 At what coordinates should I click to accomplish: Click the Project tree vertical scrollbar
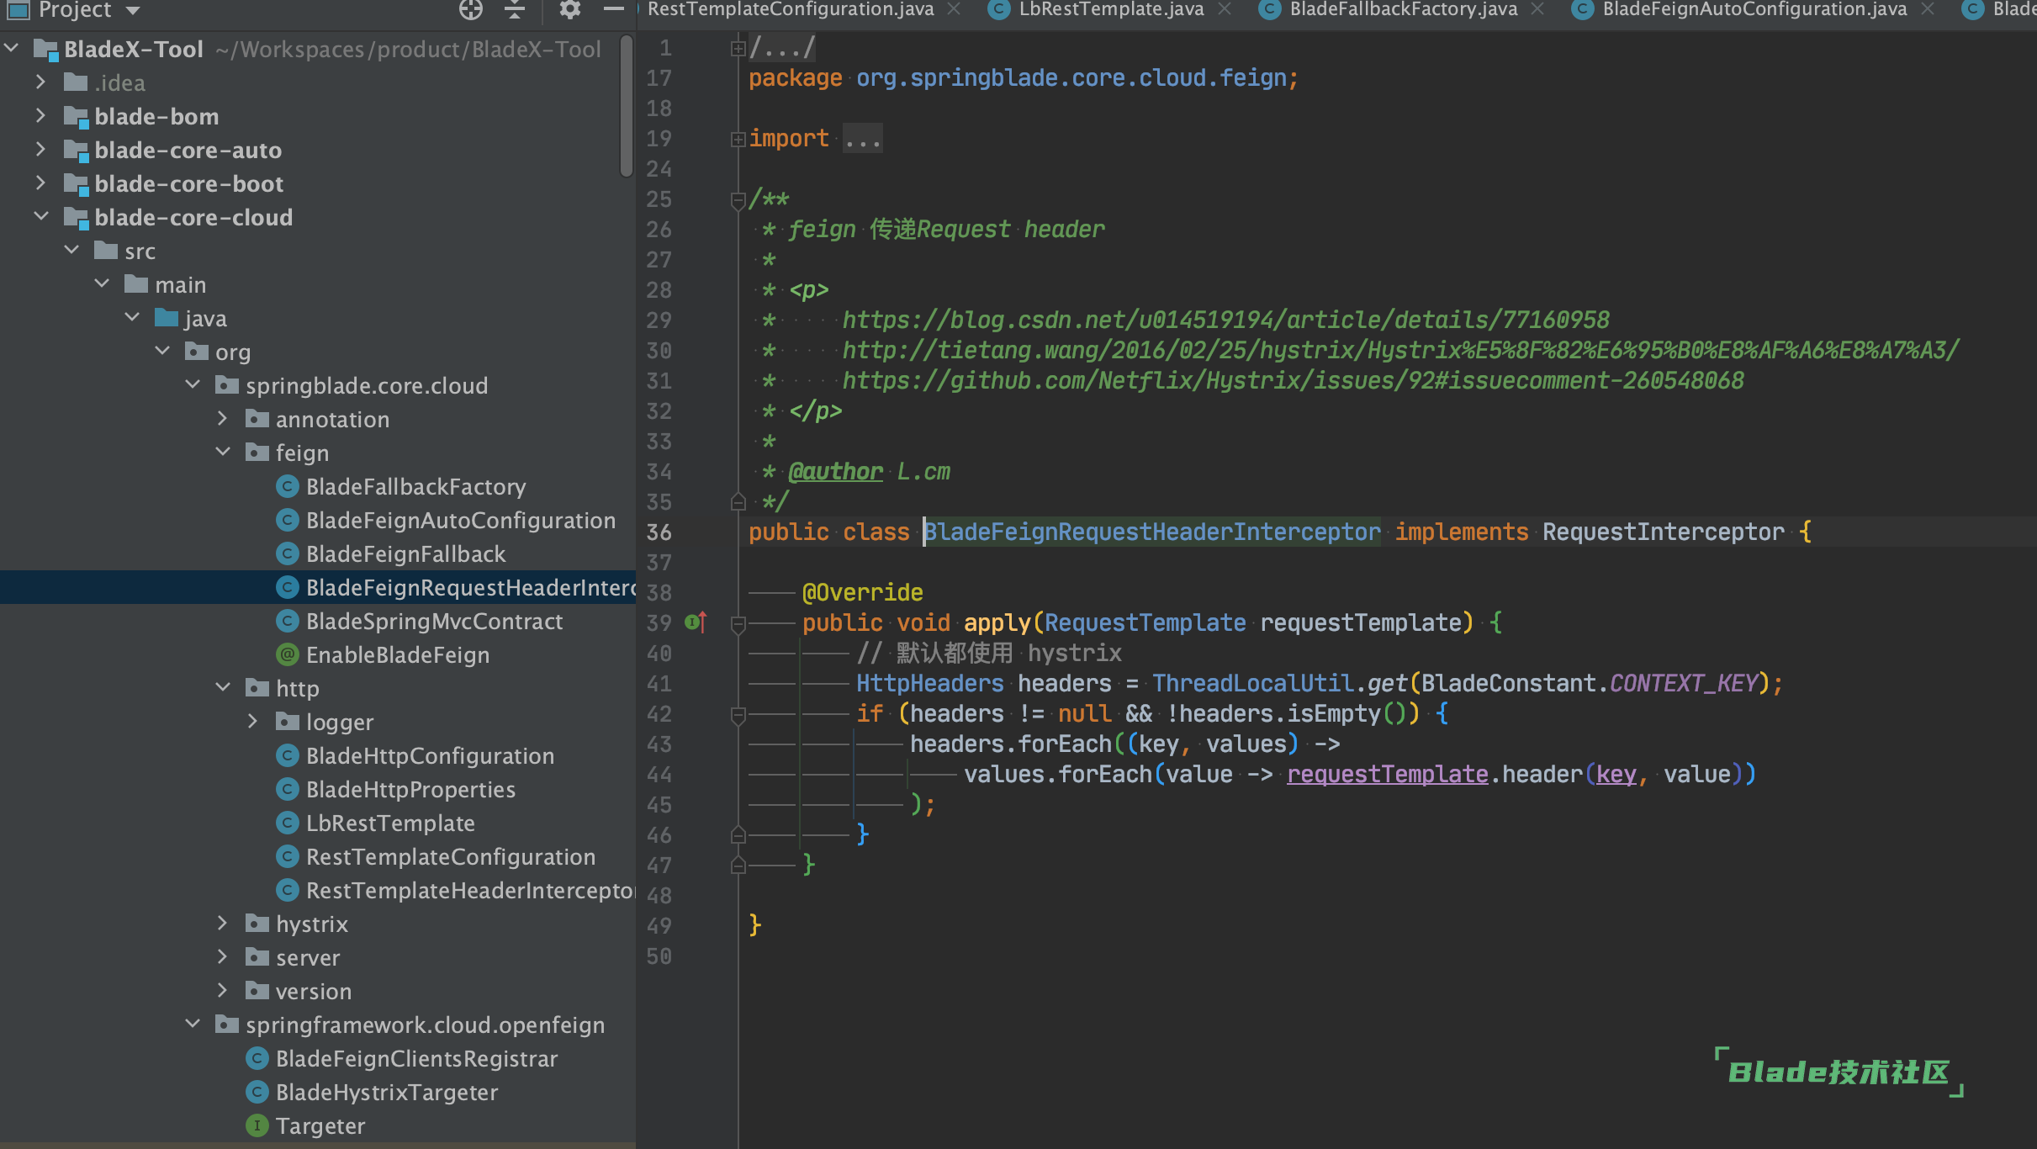(626, 106)
